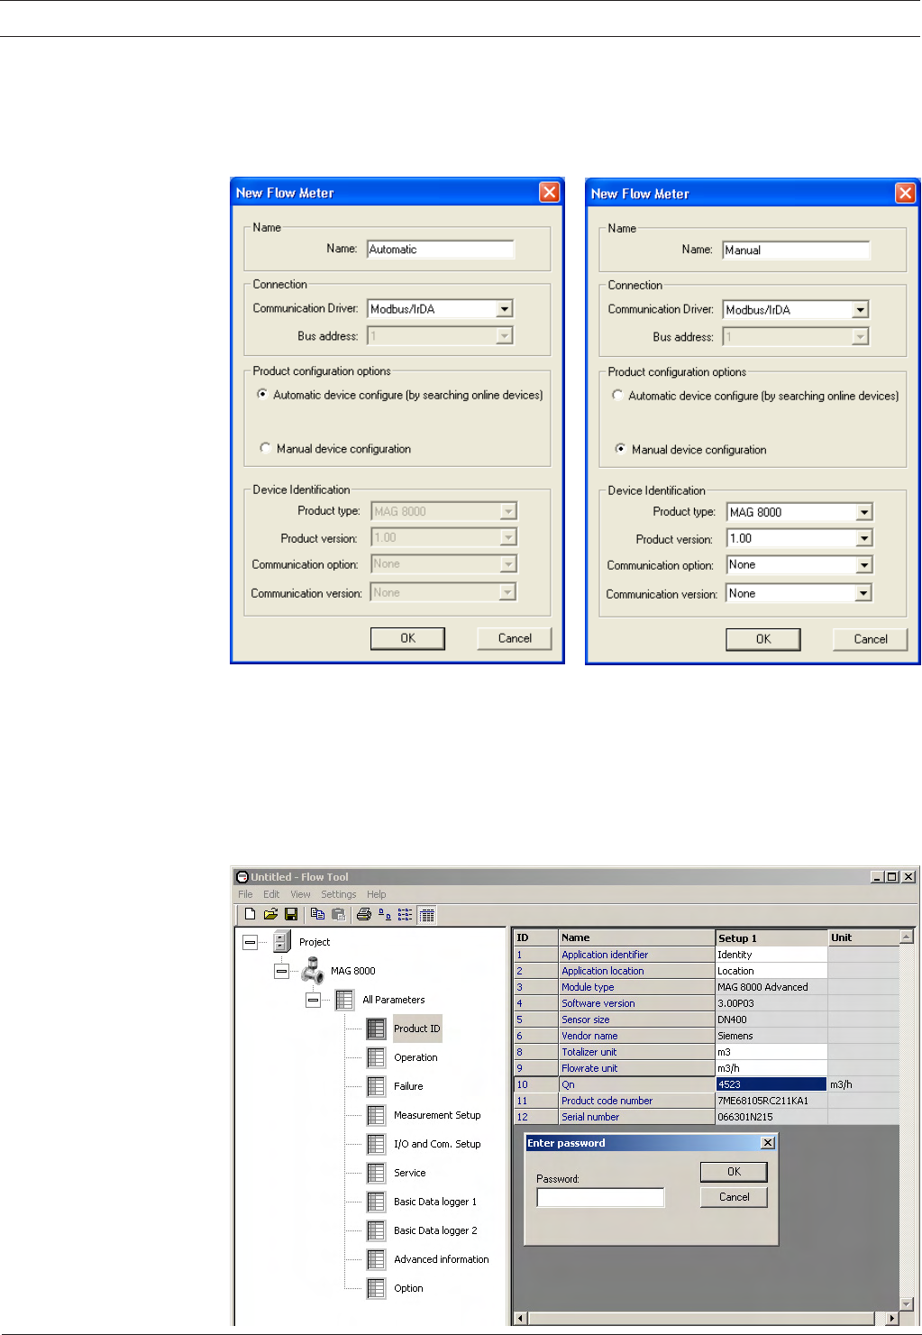The image size is (922, 1335).
Task: Click the Service table icon in tree
Action: (x=376, y=1173)
